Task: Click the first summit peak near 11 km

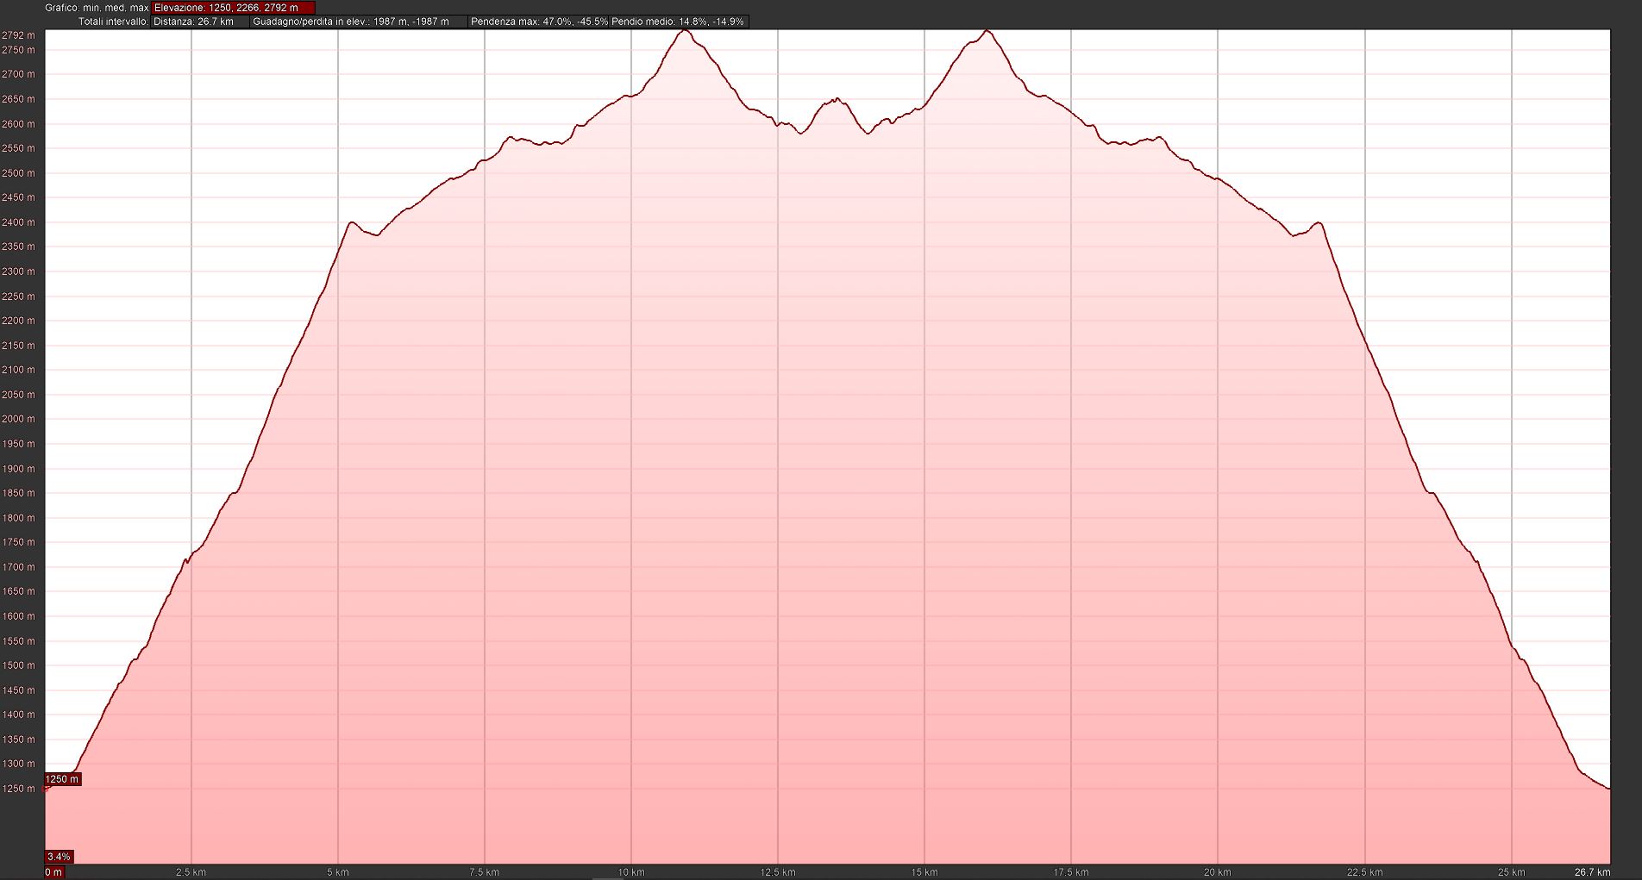Action: [x=685, y=30]
